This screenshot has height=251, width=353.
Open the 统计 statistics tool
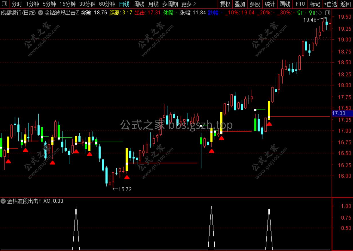pyautogui.click(x=270, y=4)
